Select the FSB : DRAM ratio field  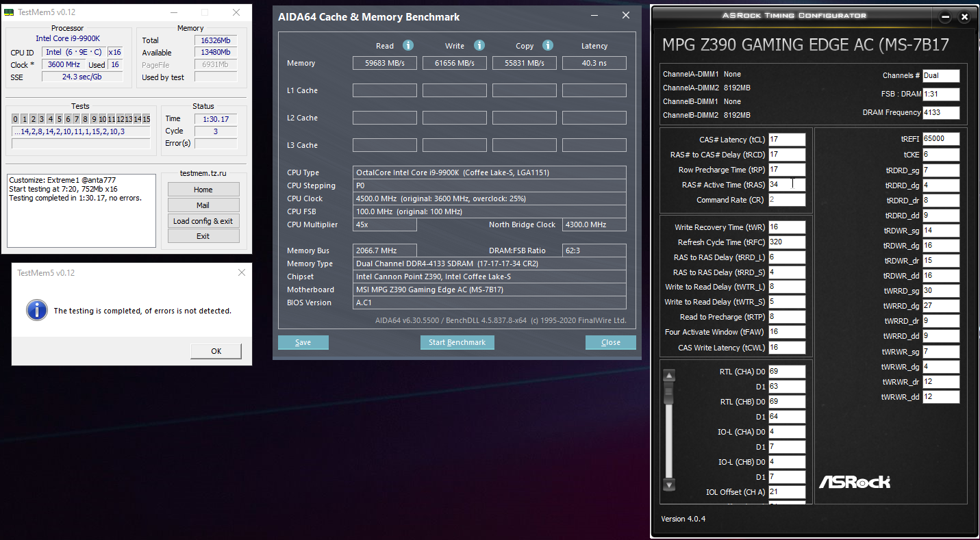point(941,94)
